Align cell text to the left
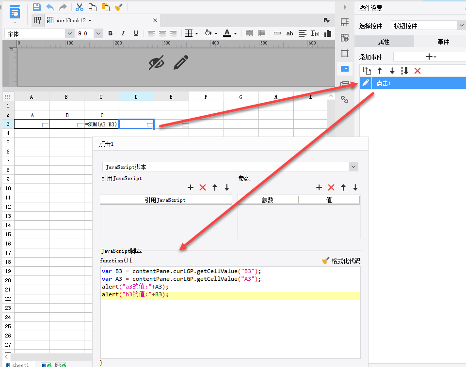 [152, 33]
